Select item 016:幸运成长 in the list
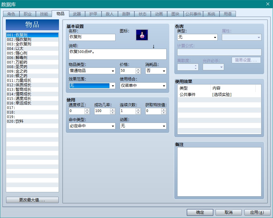The height and width of the screenshot is (218, 273). click(x=32, y=103)
